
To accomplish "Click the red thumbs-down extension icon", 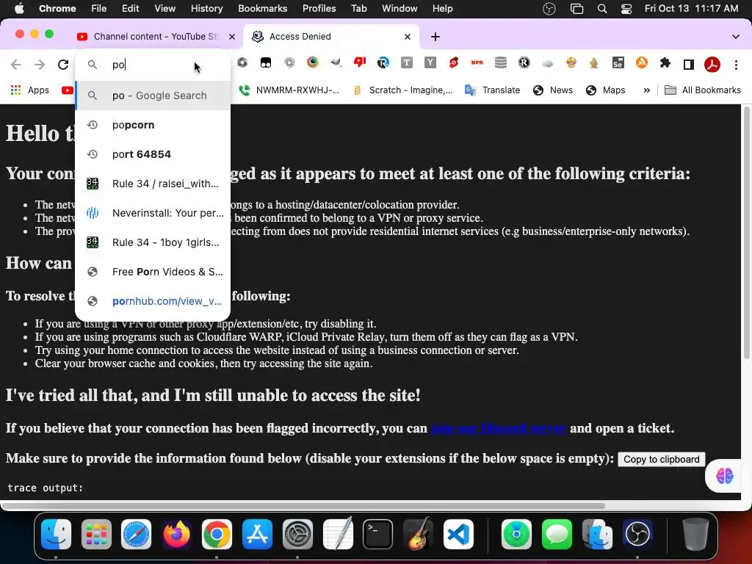I will (x=360, y=62).
